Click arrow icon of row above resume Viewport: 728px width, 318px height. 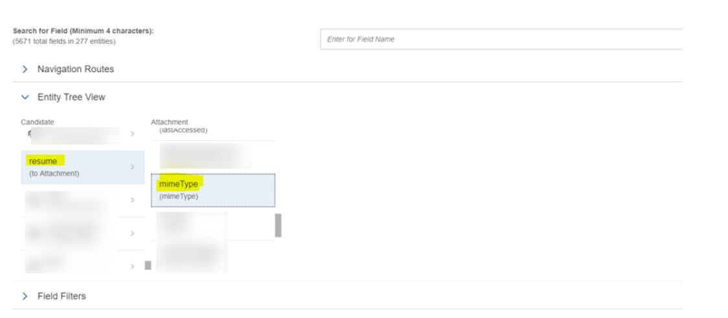pyautogui.click(x=132, y=134)
